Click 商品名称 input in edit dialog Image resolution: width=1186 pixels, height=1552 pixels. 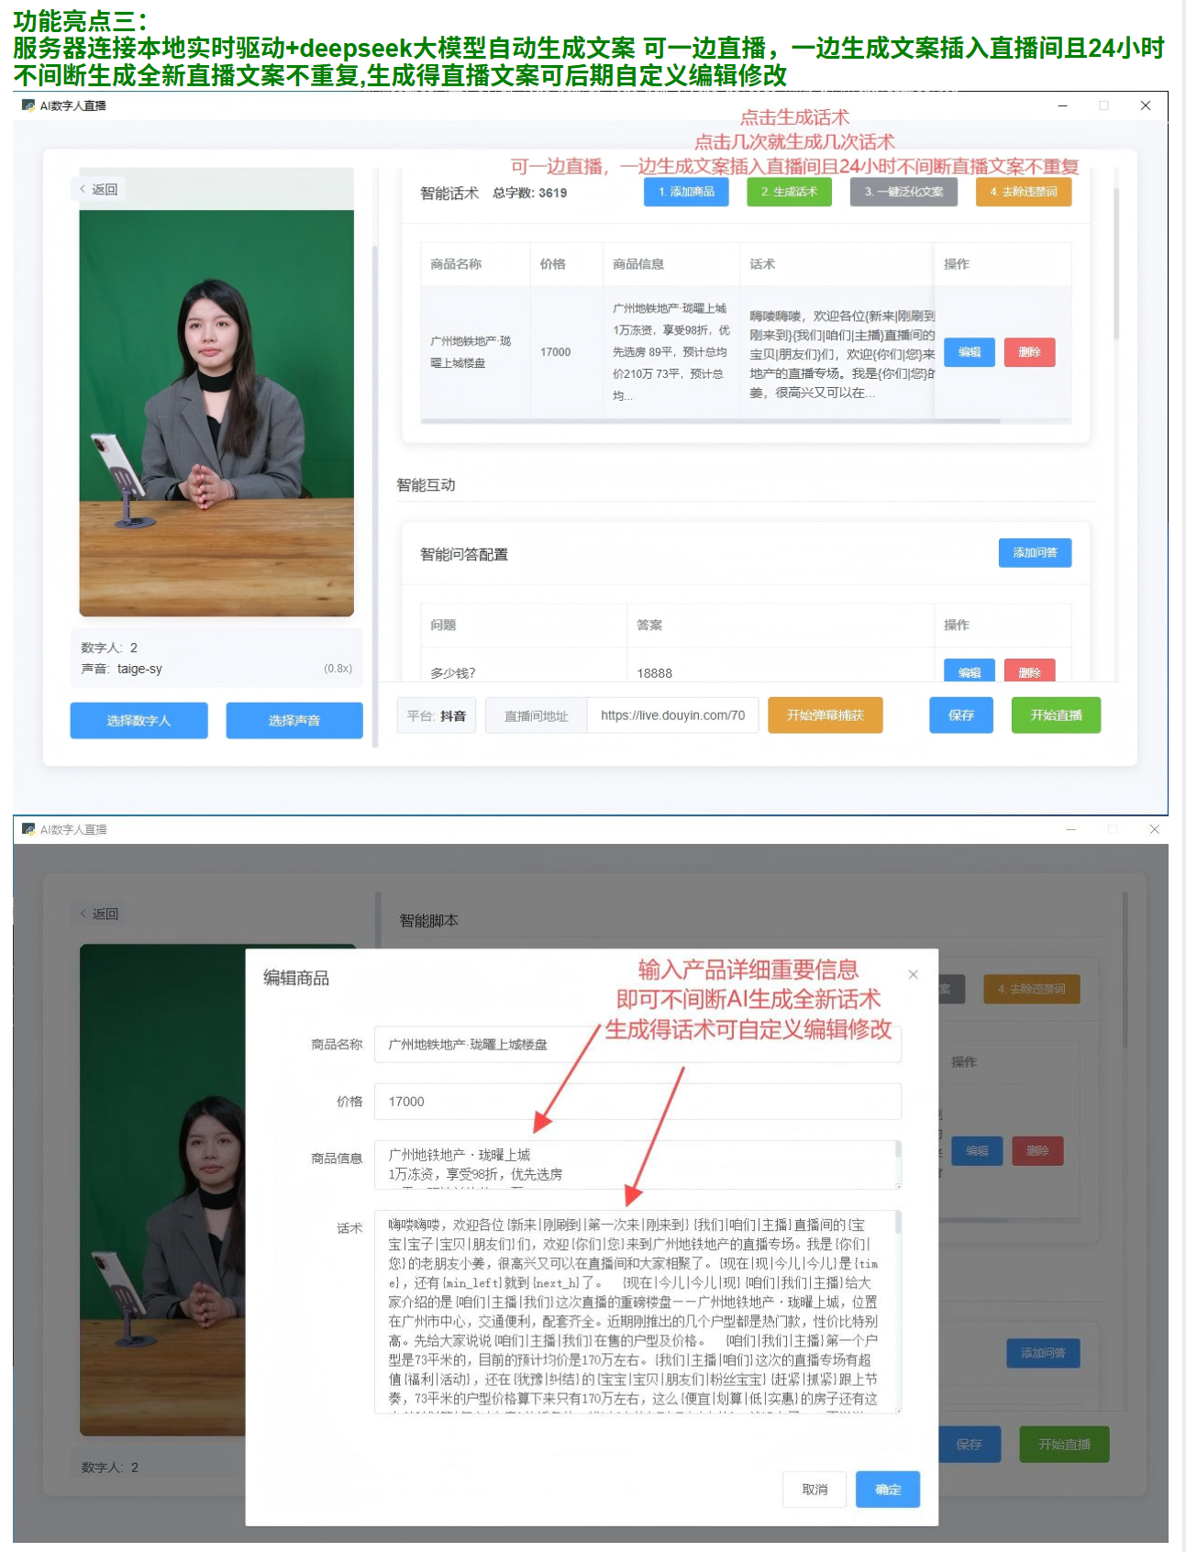tap(637, 1045)
